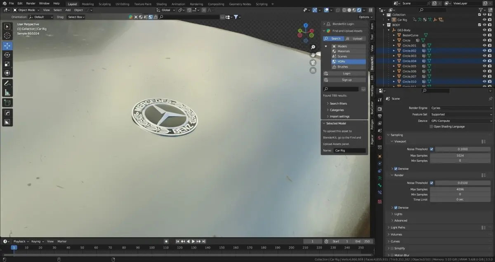Collapse the G63-Body tree item
The height and width of the screenshot is (262, 495).
point(389,30)
